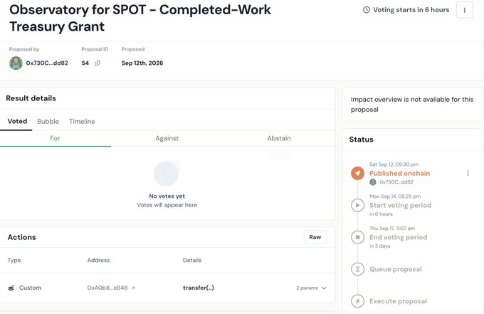Copy the proposal ID 54
The height and width of the screenshot is (314, 484).
pyautogui.click(x=98, y=63)
